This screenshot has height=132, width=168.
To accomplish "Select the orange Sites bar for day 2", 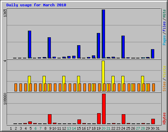I will [16, 87].
